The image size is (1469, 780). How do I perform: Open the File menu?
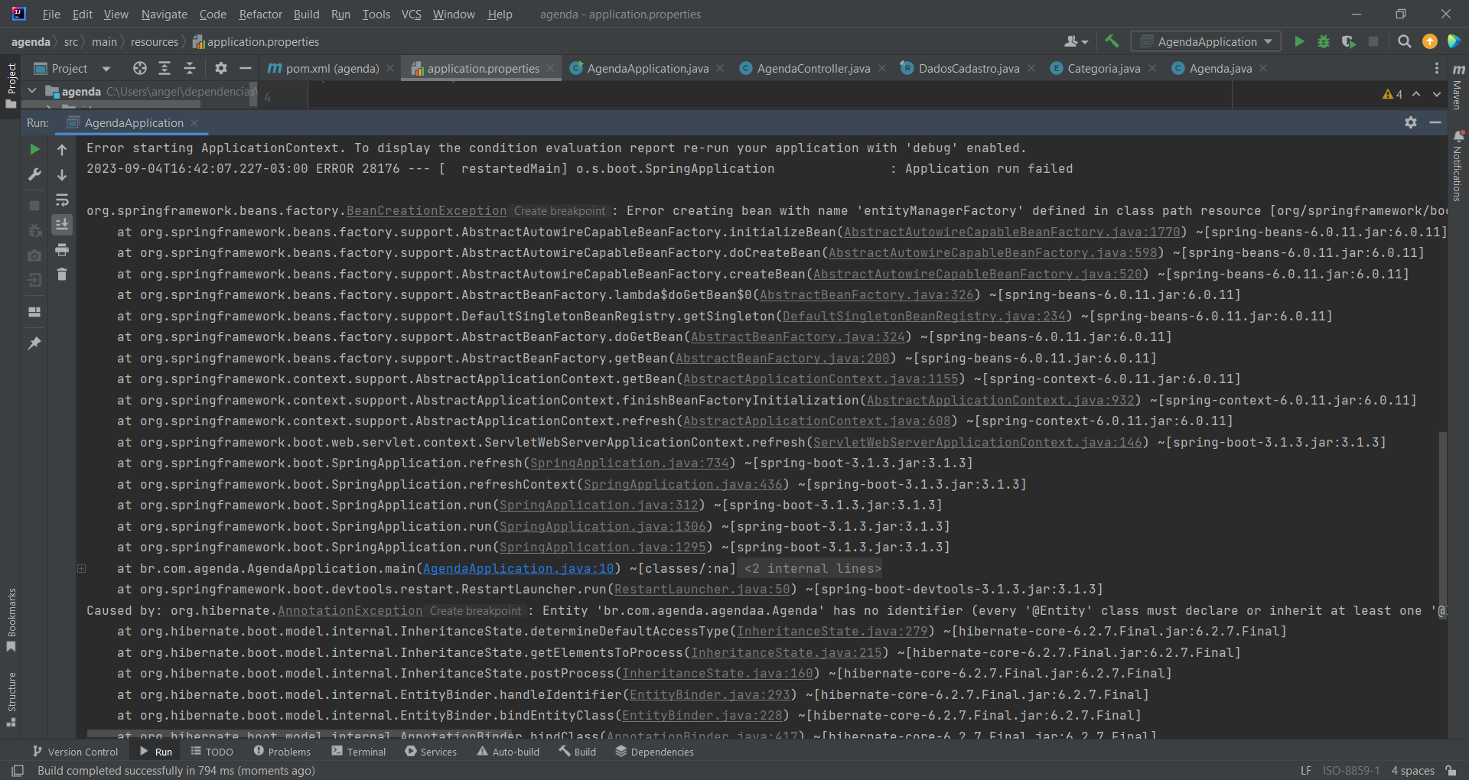click(x=51, y=15)
